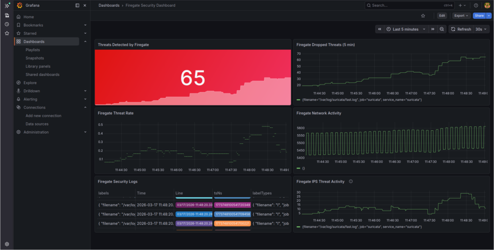Shift time range forward with double-arrow icon
The image size is (494, 250).
click(433, 29)
